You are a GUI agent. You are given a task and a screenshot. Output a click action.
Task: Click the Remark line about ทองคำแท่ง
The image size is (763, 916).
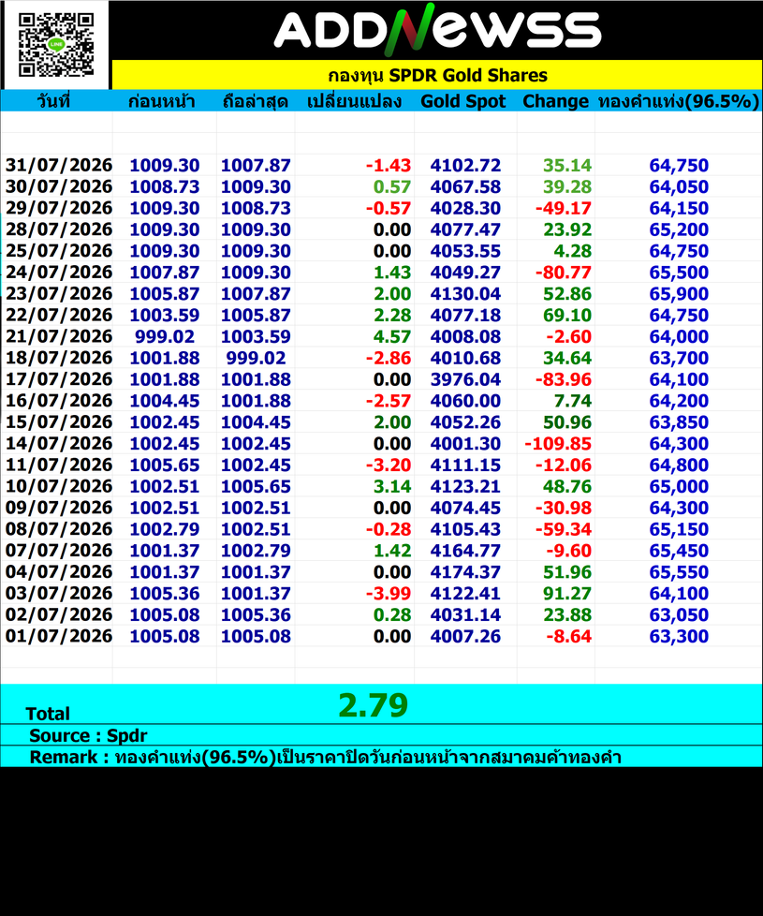tap(325, 757)
